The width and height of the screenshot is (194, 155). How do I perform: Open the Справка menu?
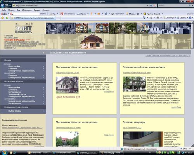click(x=46, y=10)
